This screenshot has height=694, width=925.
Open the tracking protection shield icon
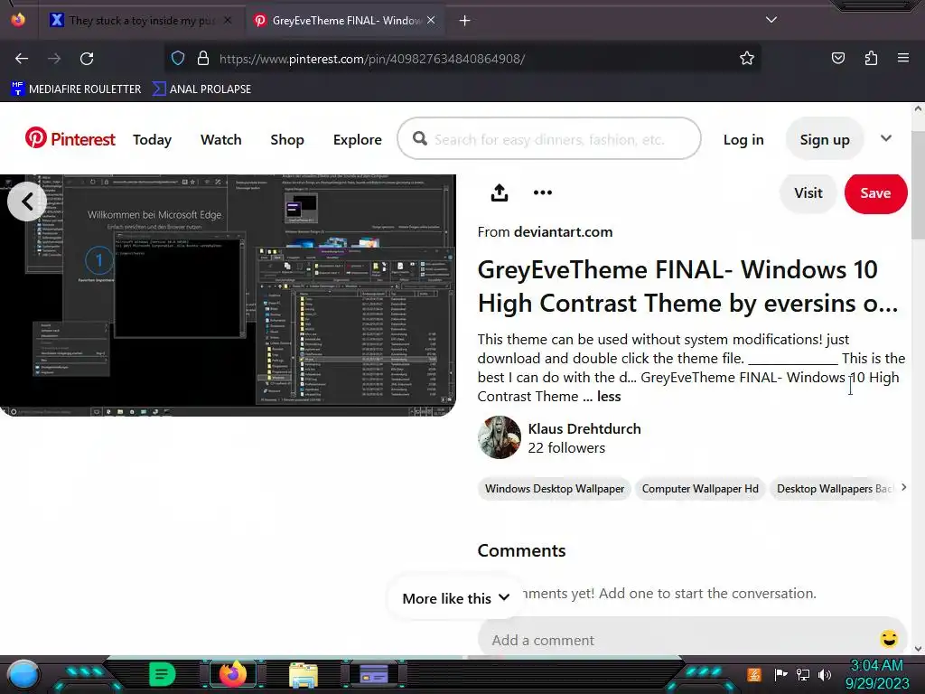pyautogui.click(x=178, y=59)
